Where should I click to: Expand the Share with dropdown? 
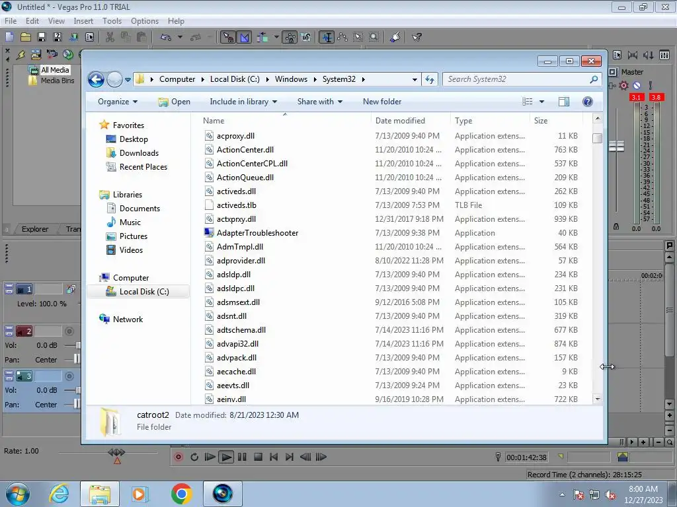(x=320, y=102)
